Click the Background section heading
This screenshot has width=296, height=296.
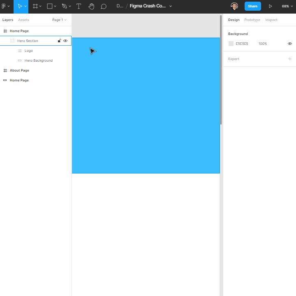pyautogui.click(x=238, y=34)
